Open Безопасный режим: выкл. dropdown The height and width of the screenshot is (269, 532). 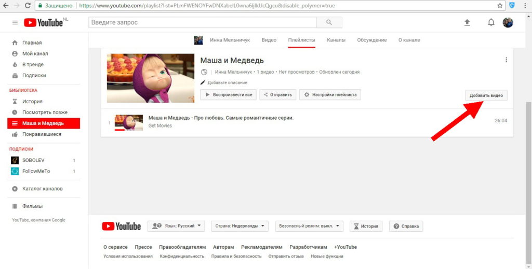309,226
